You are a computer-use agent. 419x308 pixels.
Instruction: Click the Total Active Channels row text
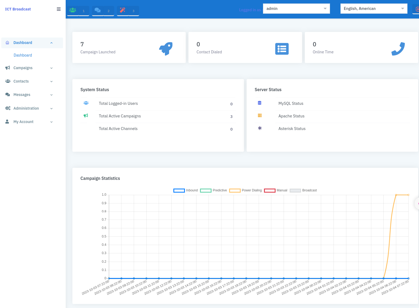tap(118, 129)
